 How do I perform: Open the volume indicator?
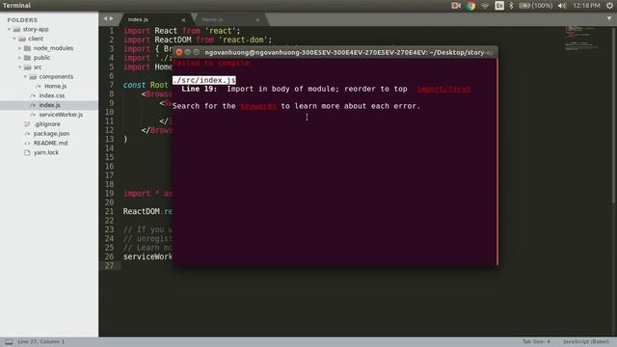(x=562, y=6)
